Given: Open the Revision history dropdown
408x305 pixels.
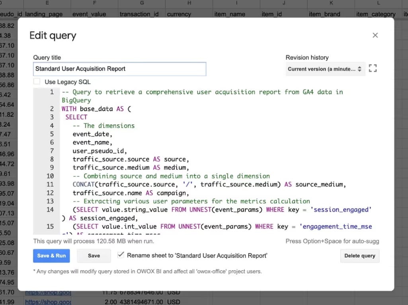Looking at the screenshot, I should 325,69.
